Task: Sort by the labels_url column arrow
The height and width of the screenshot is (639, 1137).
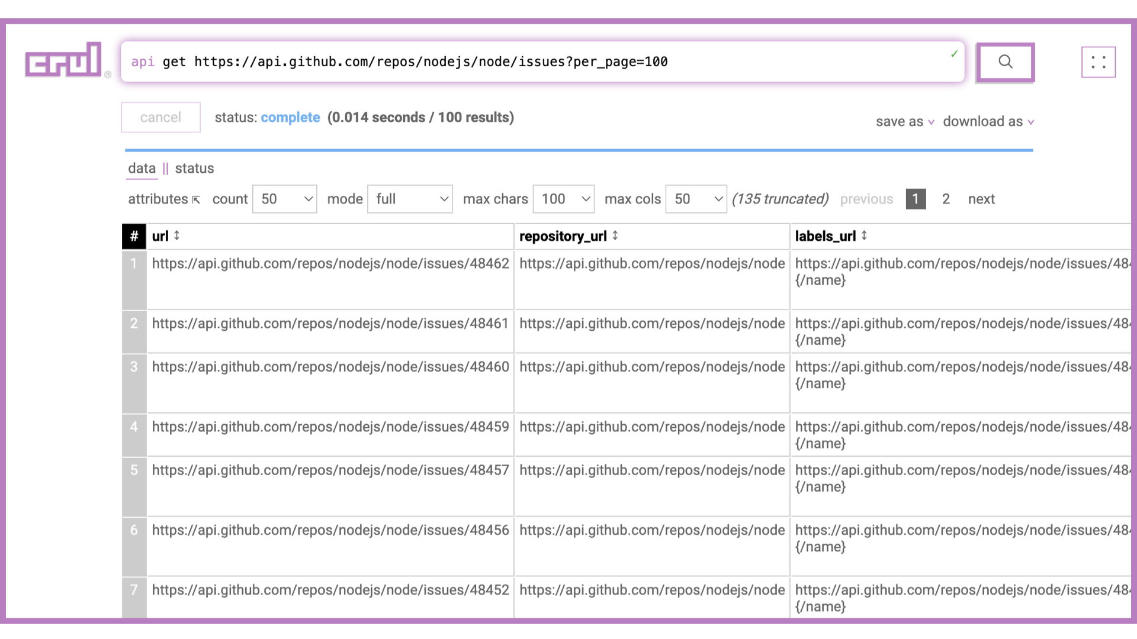Action: click(x=864, y=235)
